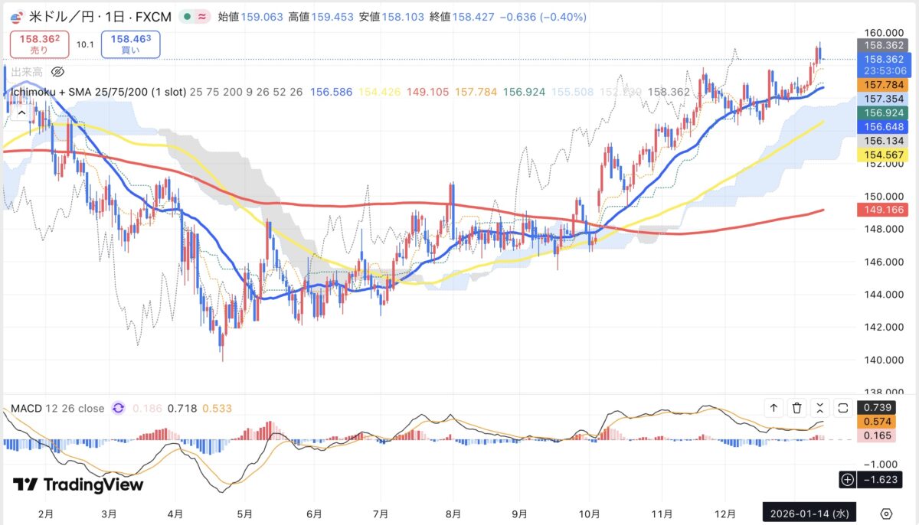Collapse the MACD pane using double chevron
The height and width of the screenshot is (525, 919).
(x=820, y=408)
